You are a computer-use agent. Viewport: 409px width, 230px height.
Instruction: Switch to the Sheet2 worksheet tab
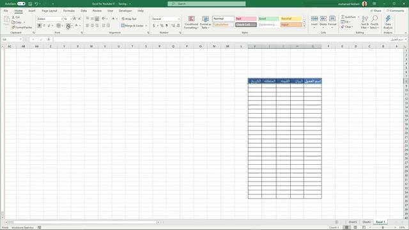pyautogui.click(x=366, y=222)
